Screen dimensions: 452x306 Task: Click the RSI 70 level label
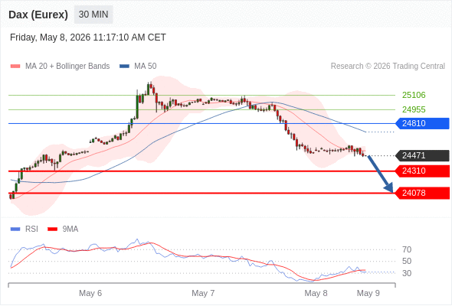click(407, 249)
